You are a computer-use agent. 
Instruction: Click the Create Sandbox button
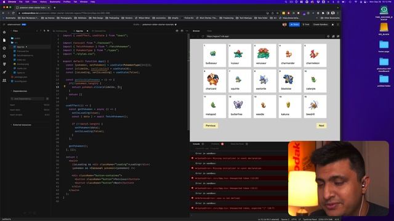pyautogui.click(x=320, y=25)
